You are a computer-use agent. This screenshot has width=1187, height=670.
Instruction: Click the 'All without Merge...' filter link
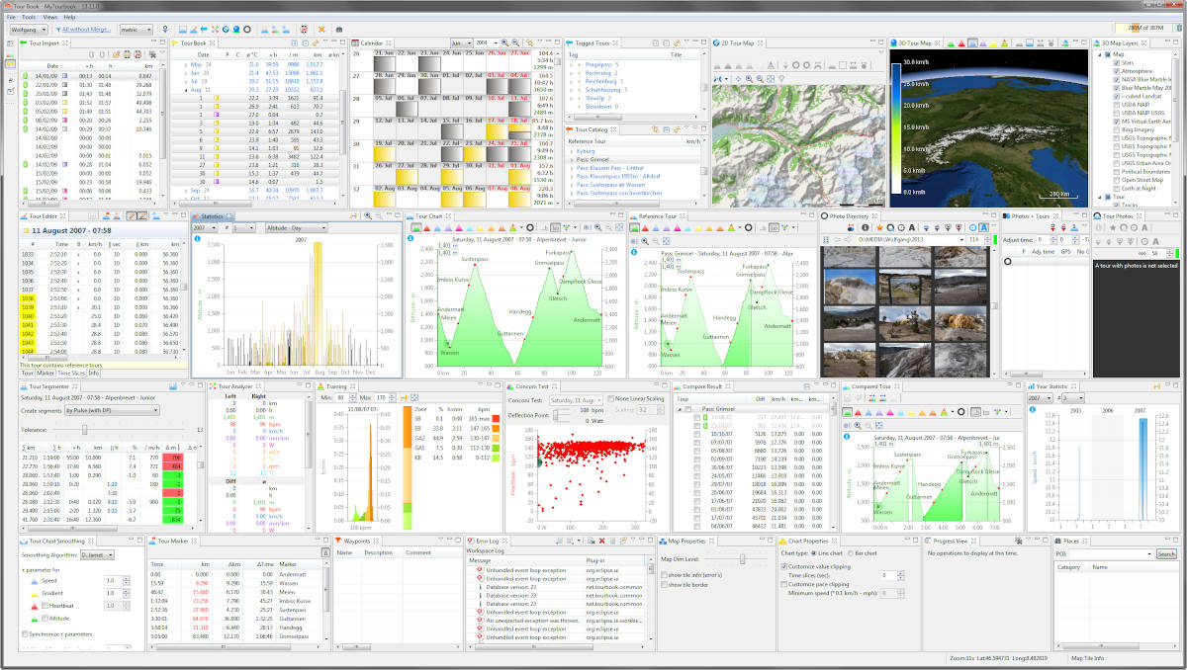coord(86,30)
